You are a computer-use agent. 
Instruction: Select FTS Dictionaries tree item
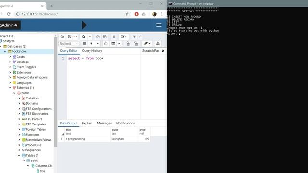pyautogui.click(x=37, y=114)
